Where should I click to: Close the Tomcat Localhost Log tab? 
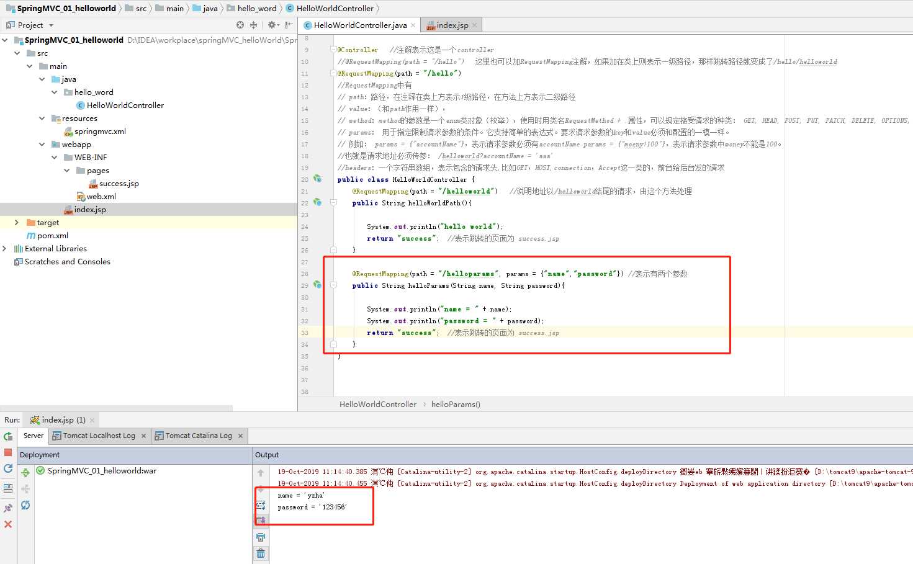(x=143, y=436)
